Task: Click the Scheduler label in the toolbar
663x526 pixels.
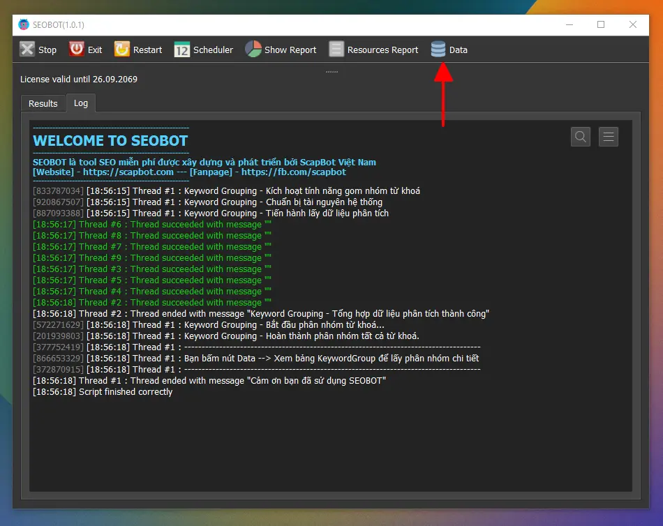Action: tap(213, 50)
